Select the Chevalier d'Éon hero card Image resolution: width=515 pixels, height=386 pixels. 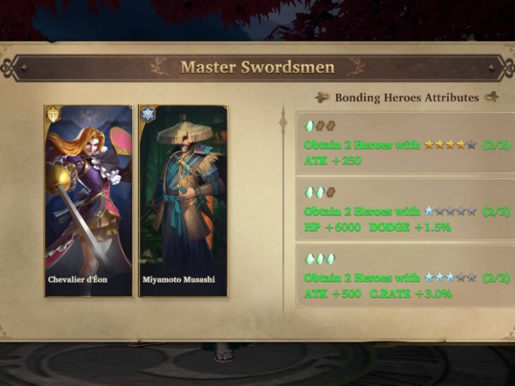point(88,201)
